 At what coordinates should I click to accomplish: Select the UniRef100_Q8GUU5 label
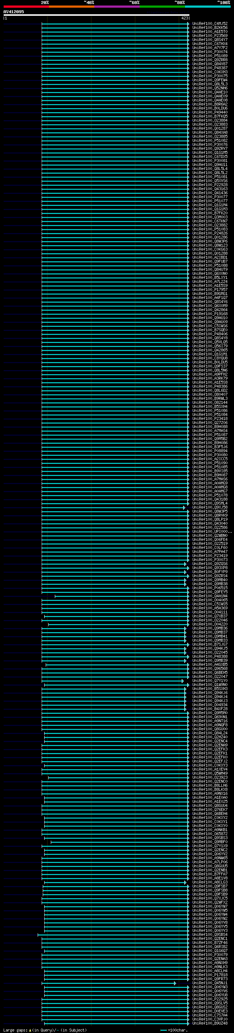[210, 867]
